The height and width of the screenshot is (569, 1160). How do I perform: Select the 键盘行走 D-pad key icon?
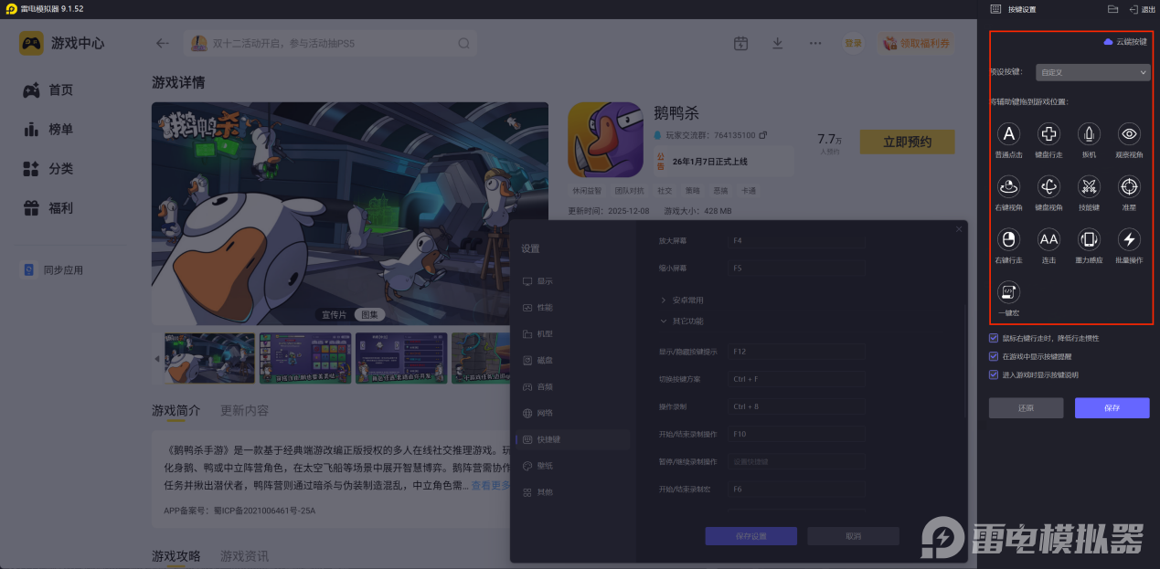(1048, 134)
